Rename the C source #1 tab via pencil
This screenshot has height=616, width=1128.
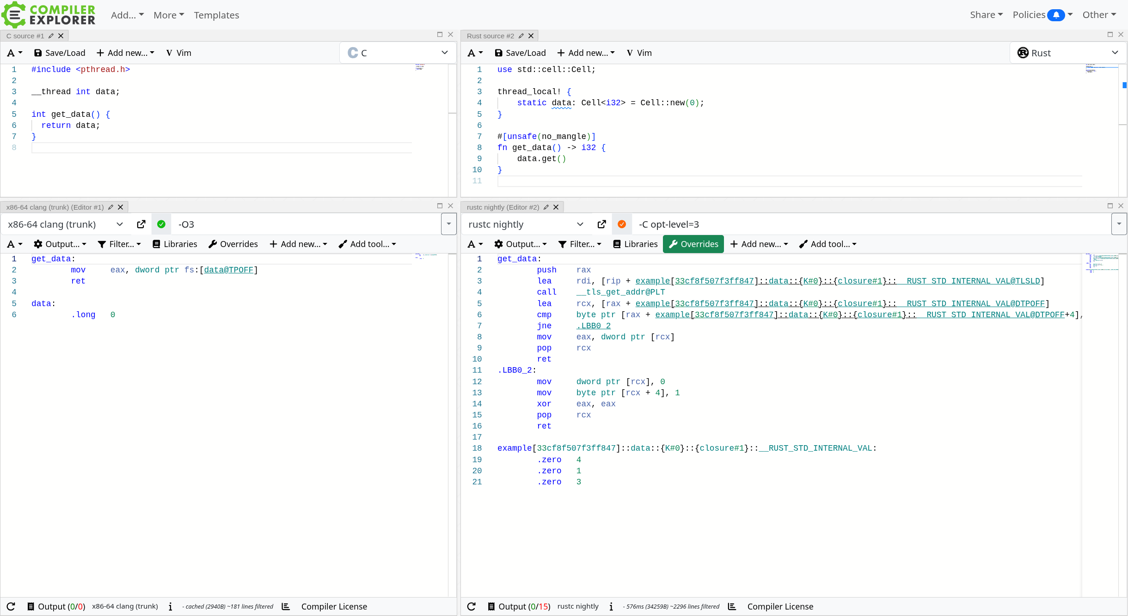[x=51, y=36]
